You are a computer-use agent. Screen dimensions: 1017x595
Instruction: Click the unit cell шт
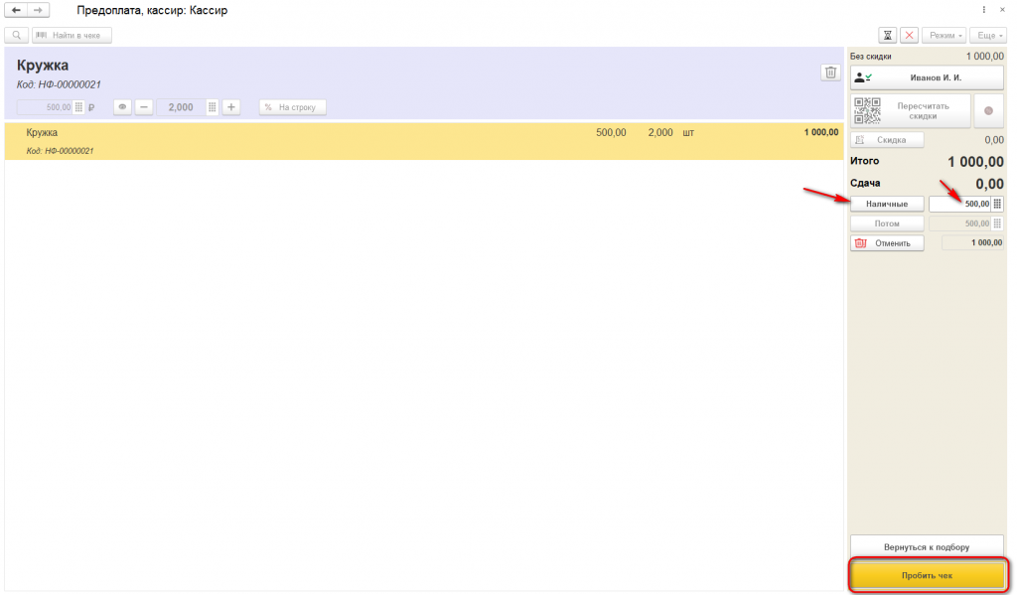(688, 132)
